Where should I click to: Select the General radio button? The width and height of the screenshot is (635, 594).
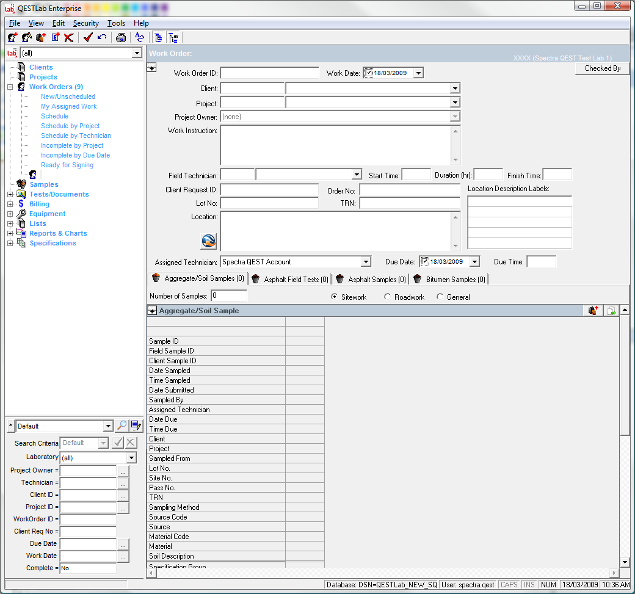pos(440,297)
